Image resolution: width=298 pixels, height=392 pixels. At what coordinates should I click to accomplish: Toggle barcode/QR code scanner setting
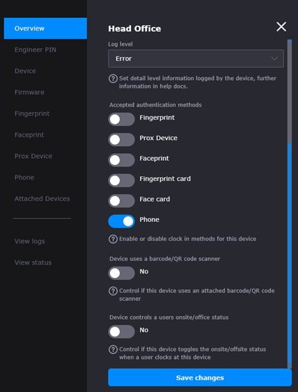122,273
